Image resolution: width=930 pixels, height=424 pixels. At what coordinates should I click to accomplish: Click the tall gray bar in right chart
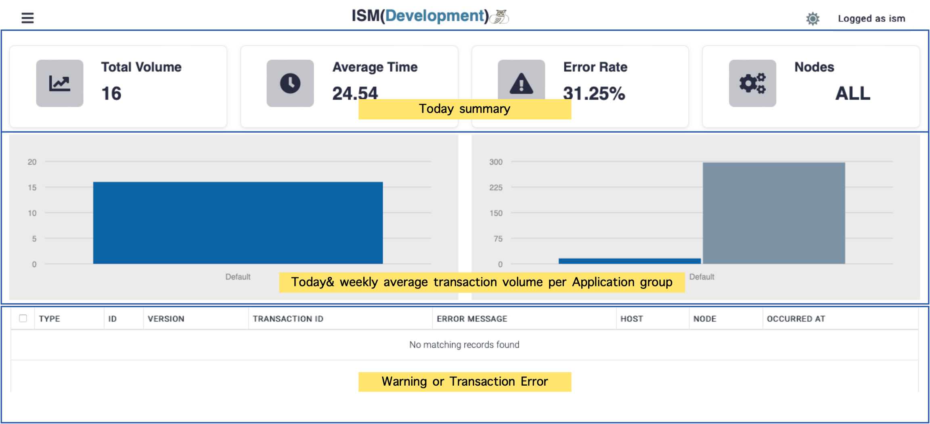(x=773, y=213)
